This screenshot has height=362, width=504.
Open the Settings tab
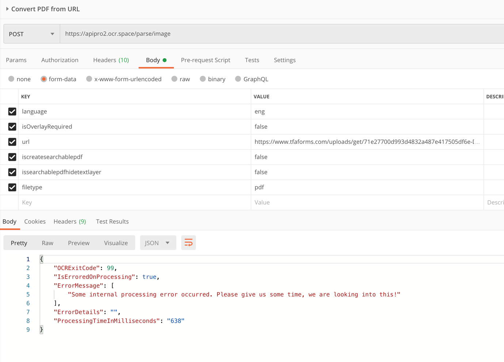(285, 60)
